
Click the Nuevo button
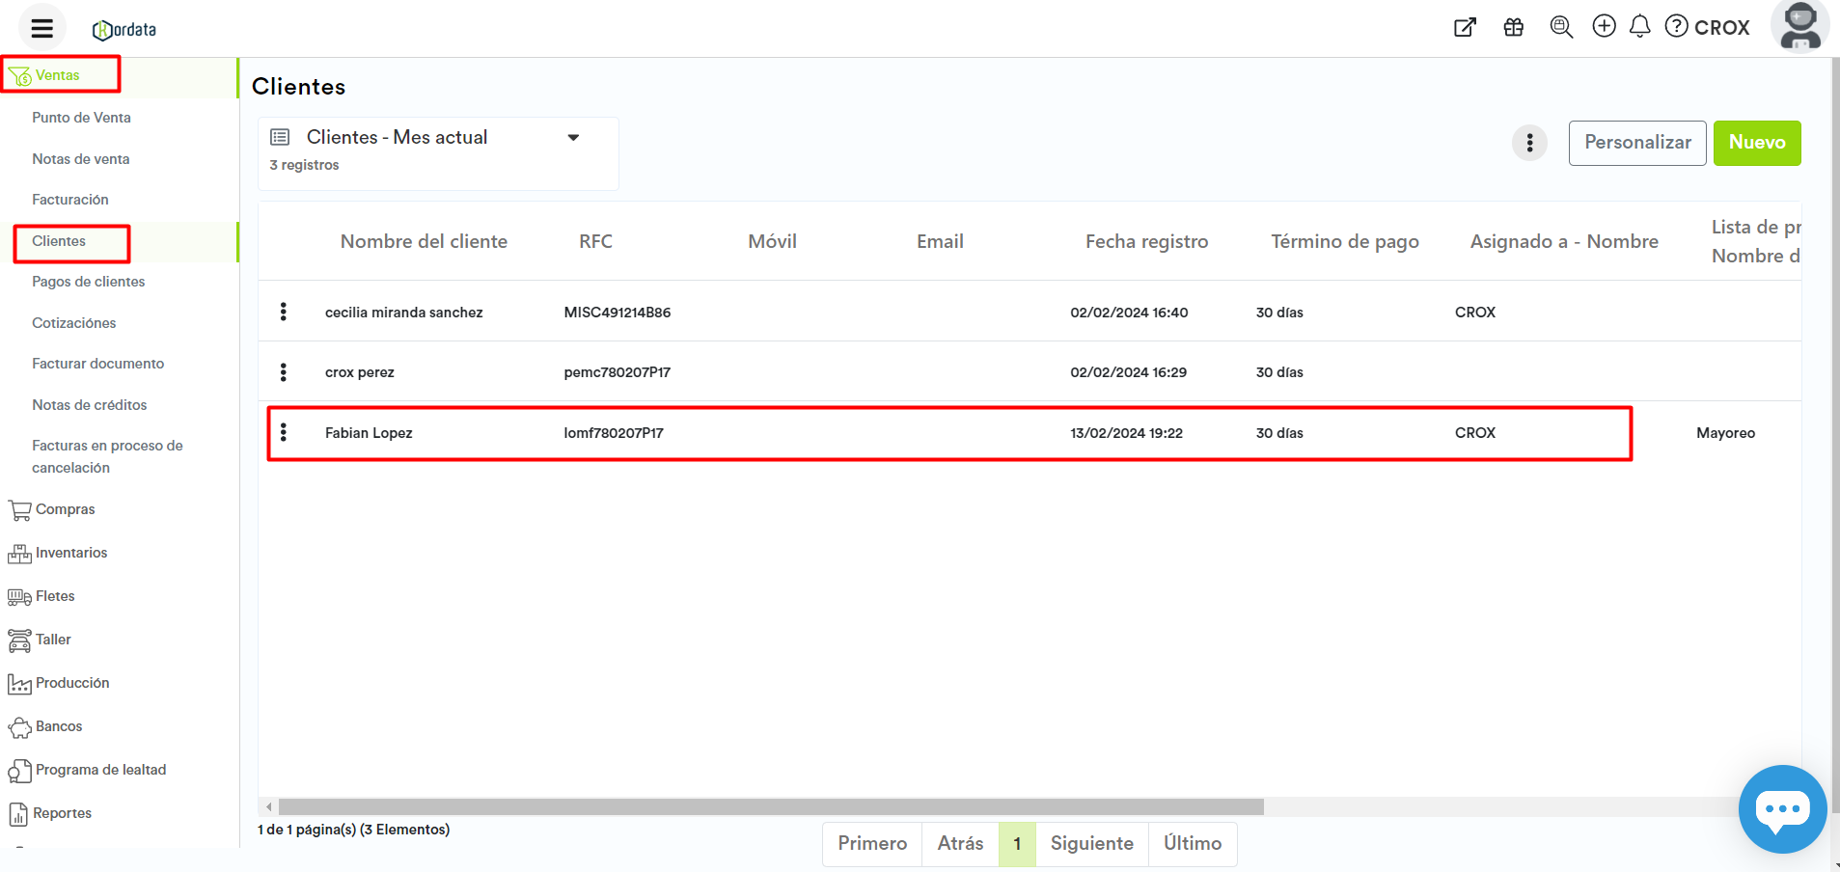click(1756, 143)
